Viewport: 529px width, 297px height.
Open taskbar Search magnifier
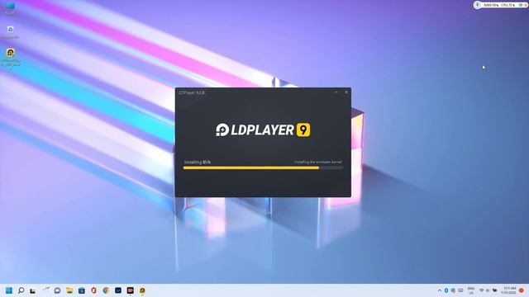click(21, 290)
